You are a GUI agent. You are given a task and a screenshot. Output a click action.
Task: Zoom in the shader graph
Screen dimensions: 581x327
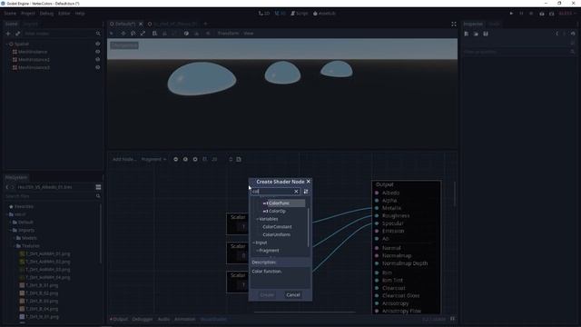click(195, 160)
